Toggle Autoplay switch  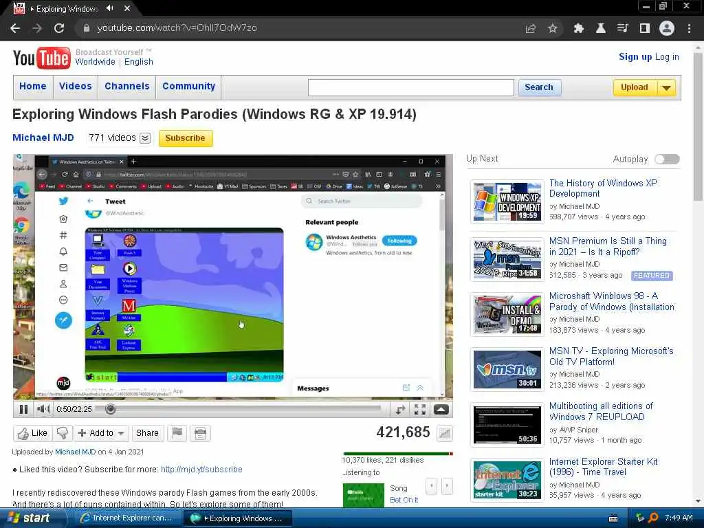(667, 159)
